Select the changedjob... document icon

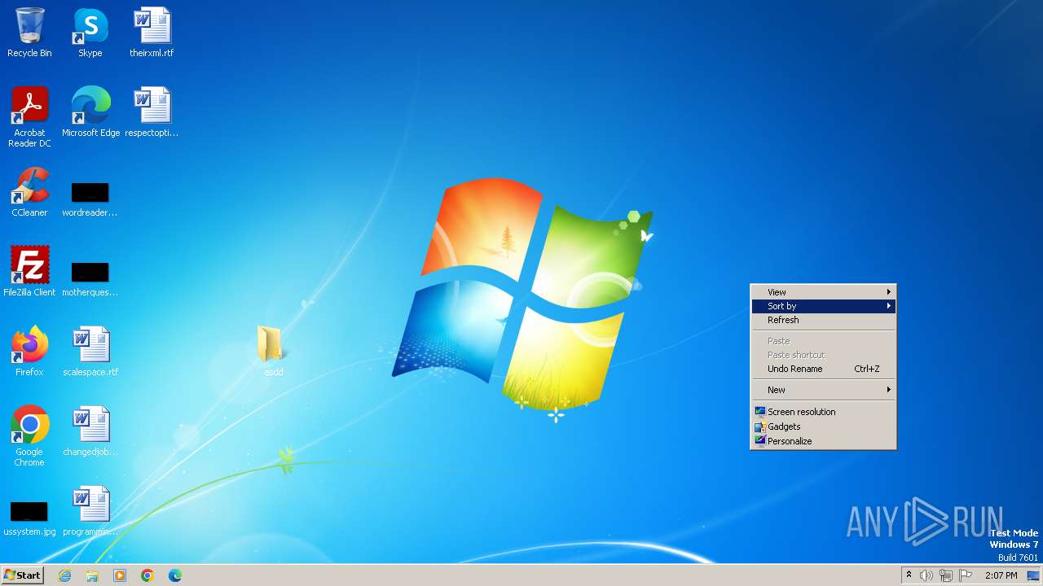click(90, 431)
